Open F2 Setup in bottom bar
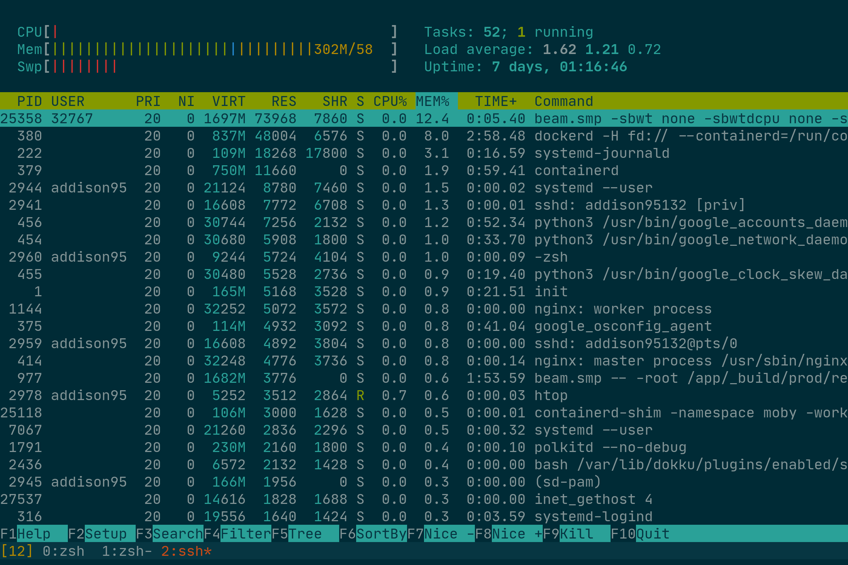 [x=102, y=534]
